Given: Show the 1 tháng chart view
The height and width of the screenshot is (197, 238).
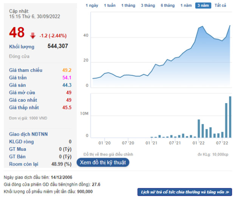Looking at the screenshot, I should pyautogui.click(x=129, y=6).
